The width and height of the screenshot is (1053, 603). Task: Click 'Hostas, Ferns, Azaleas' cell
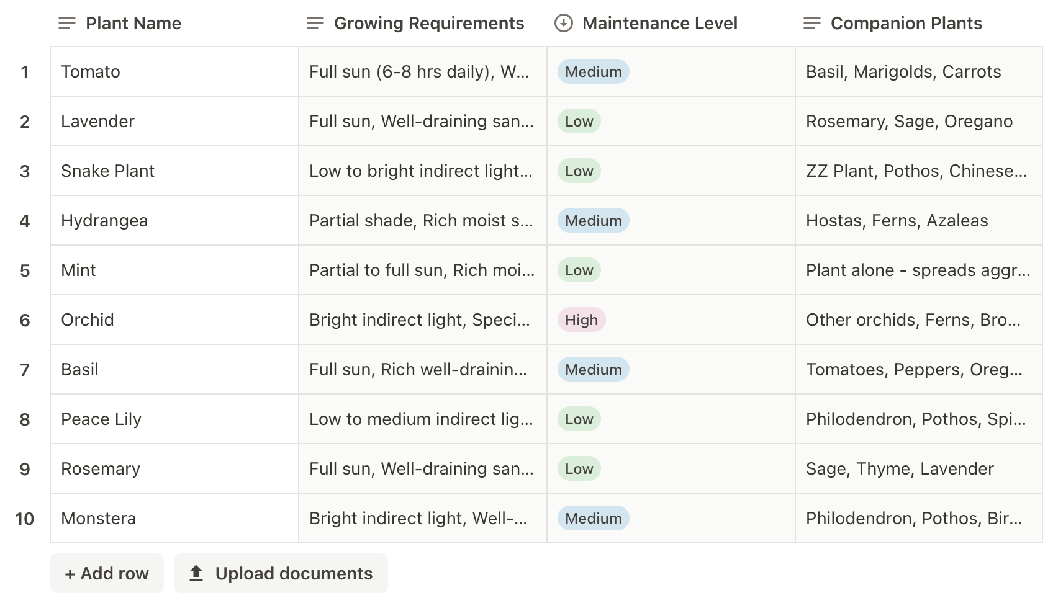(919, 220)
